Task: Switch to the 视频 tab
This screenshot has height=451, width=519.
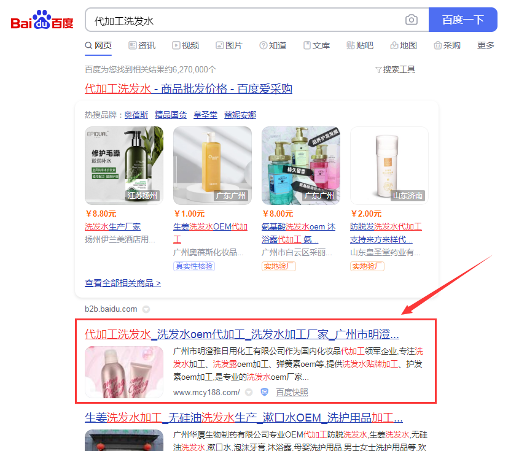Action: (x=185, y=45)
